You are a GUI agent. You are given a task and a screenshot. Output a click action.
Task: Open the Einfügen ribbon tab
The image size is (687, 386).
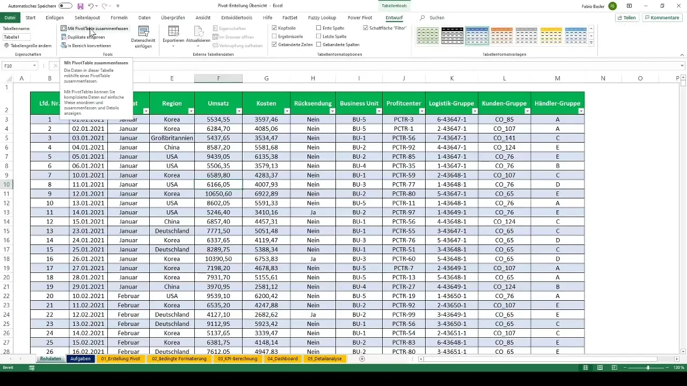(x=55, y=18)
